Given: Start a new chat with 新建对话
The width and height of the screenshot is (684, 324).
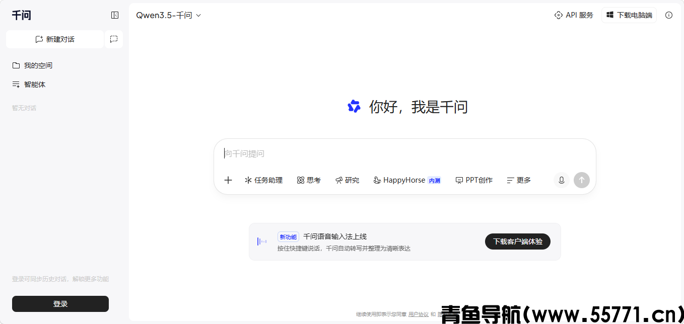Looking at the screenshot, I should pyautogui.click(x=55, y=39).
